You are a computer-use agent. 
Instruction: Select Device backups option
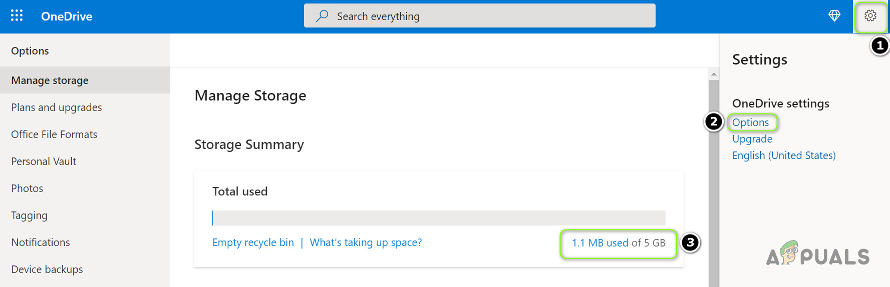(47, 269)
